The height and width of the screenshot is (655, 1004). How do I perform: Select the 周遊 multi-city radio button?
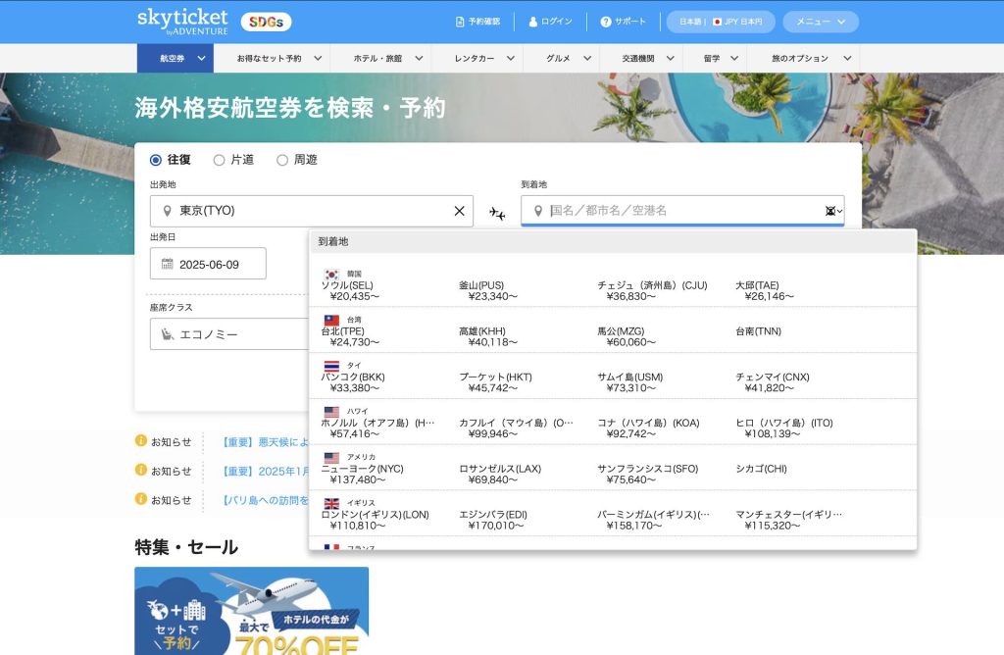coord(282,160)
